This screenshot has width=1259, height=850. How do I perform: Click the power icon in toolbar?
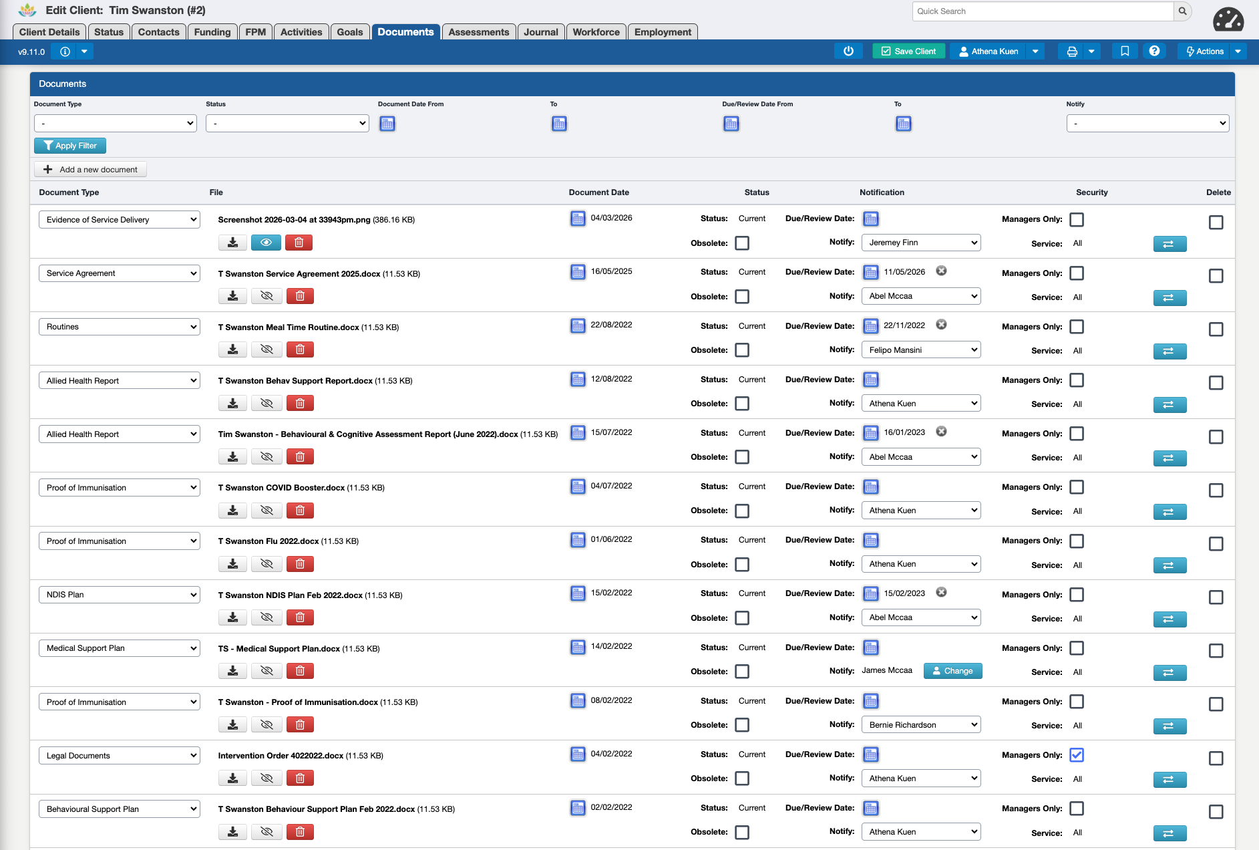[x=848, y=51]
